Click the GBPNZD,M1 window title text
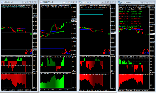 click(x=48, y=2)
